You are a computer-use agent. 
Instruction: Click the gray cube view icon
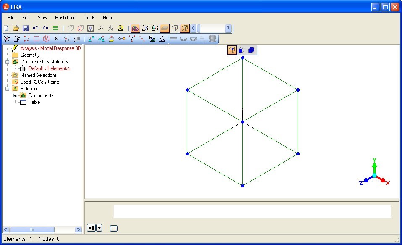click(x=70, y=28)
